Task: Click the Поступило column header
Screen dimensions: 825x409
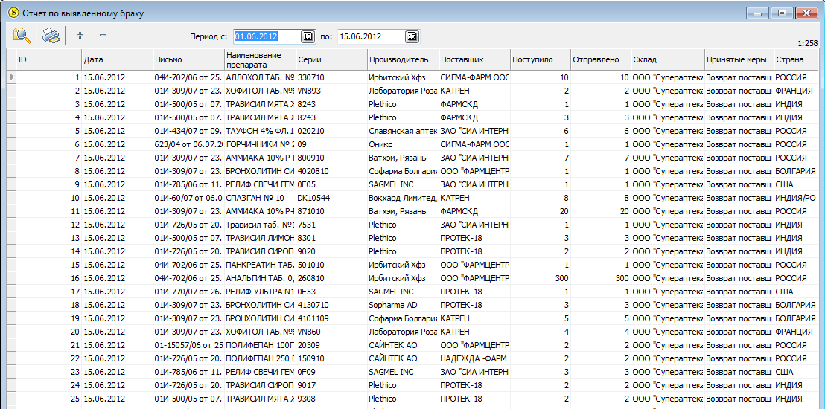Action: [x=541, y=59]
